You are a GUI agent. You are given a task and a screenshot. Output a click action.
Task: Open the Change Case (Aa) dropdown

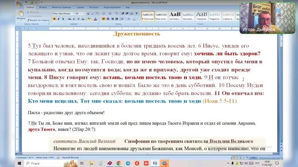(83, 19)
